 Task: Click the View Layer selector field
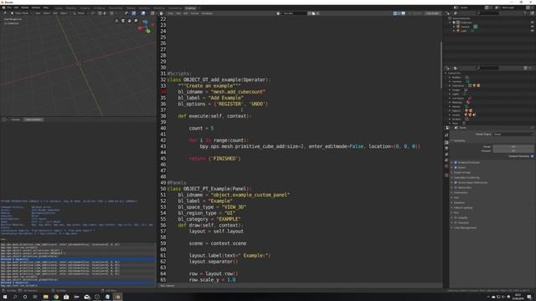coord(508,8)
